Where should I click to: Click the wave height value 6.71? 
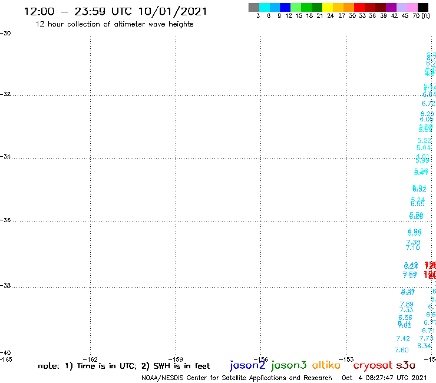coord(428,331)
